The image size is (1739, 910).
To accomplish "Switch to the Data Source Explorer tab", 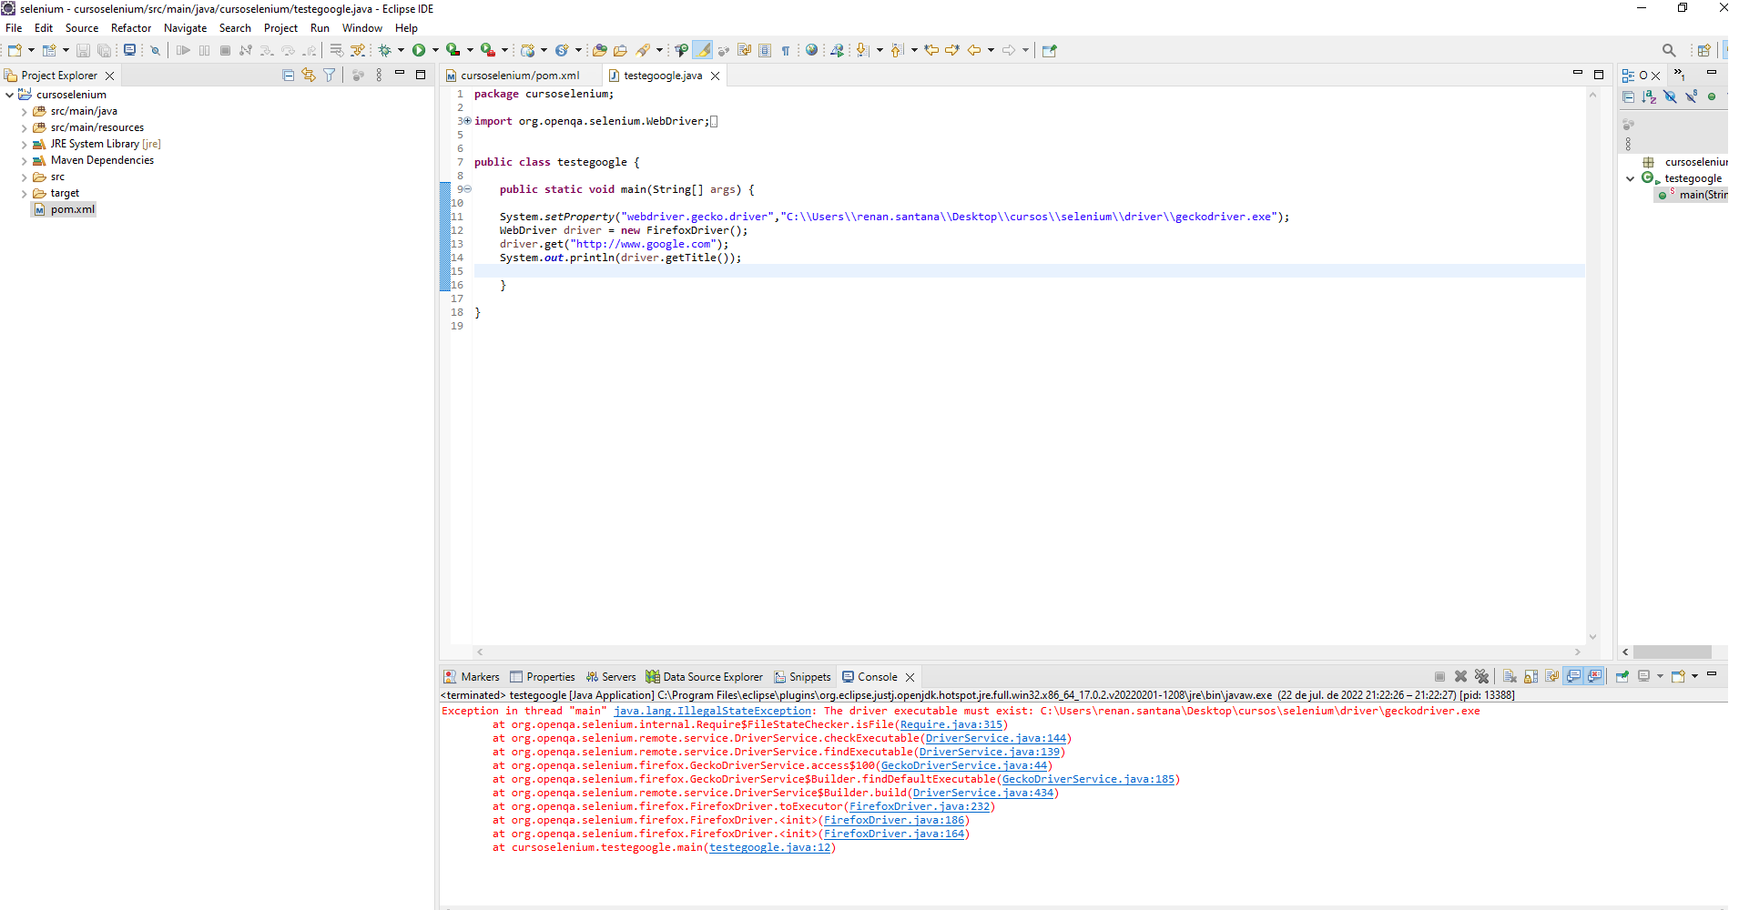I will pyautogui.click(x=705, y=677).
